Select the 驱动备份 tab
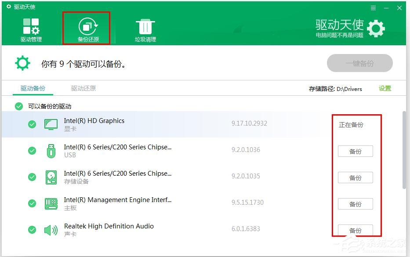This screenshot has width=410, height=257. pyautogui.click(x=33, y=88)
